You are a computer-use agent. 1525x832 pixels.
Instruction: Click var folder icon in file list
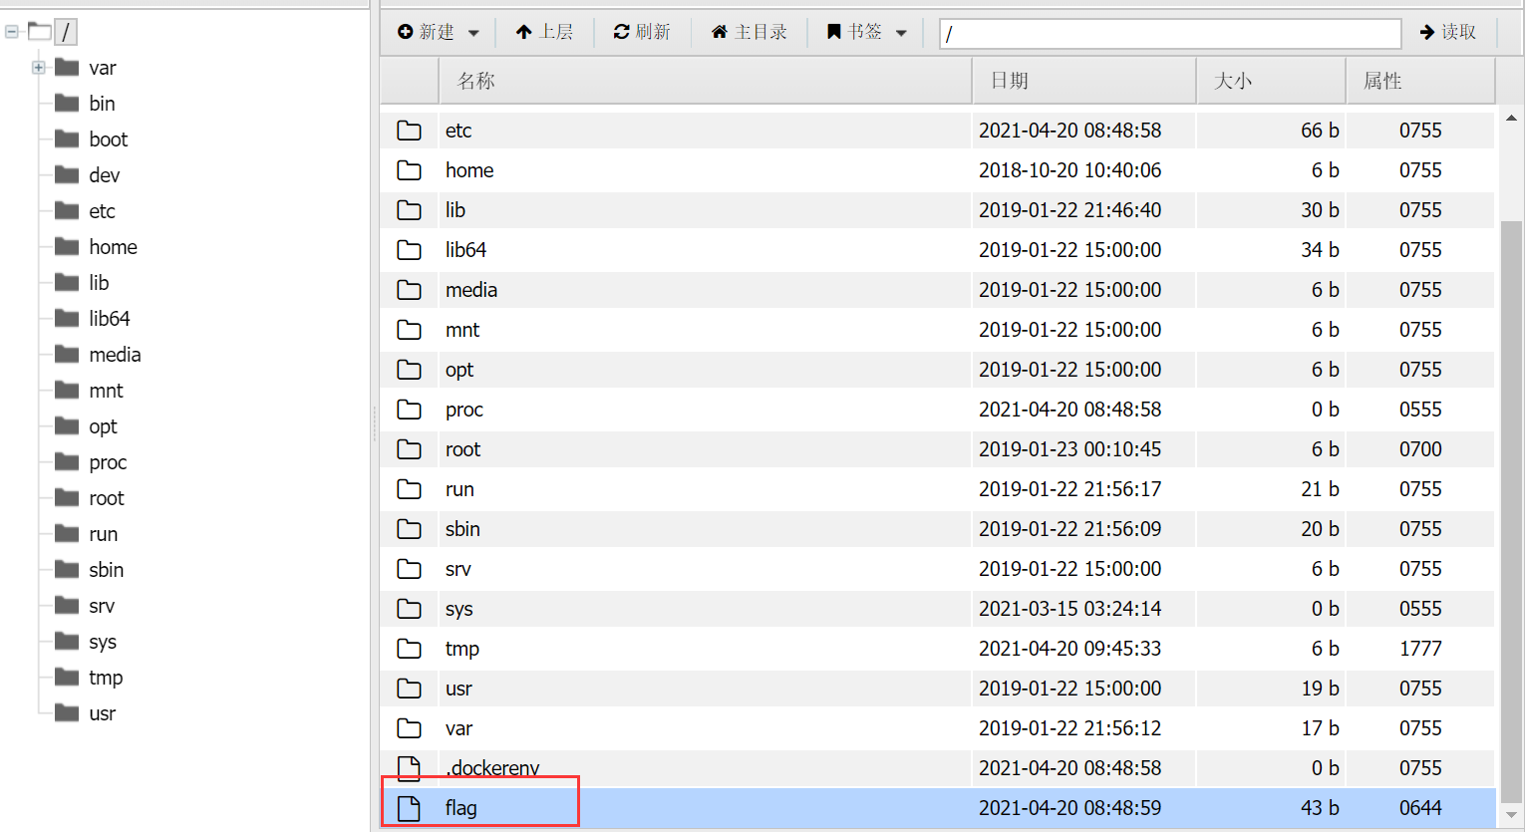coord(409,728)
